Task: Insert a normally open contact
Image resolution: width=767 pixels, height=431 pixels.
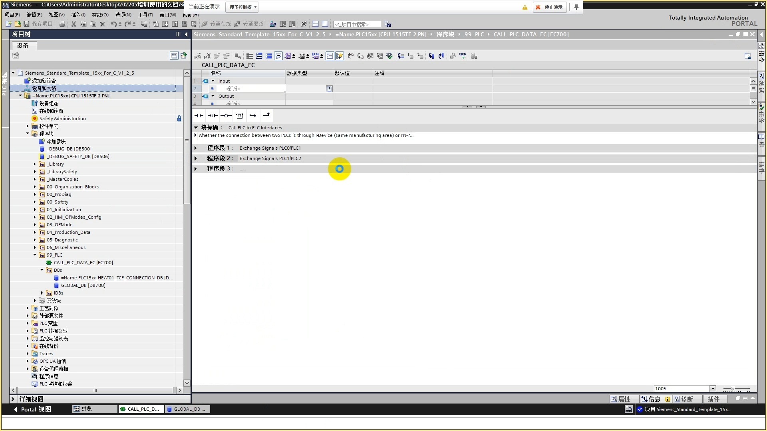Action: click(199, 116)
